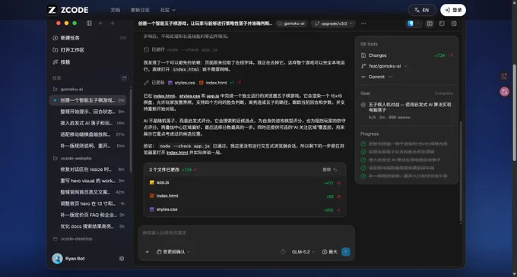The height and width of the screenshot is (277, 517).
Task: Click the terminal panel icon in title bar
Action: coord(442,24)
